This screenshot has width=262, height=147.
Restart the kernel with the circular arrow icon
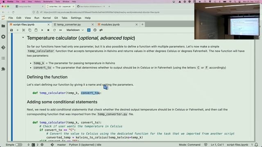coord(54,30)
